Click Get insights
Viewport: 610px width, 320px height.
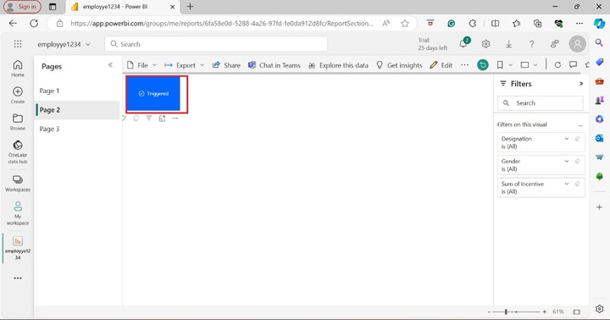click(x=399, y=65)
